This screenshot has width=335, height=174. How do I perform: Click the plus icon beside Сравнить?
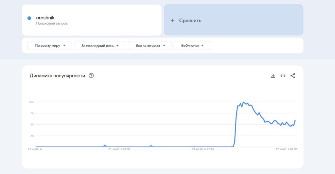point(172,21)
